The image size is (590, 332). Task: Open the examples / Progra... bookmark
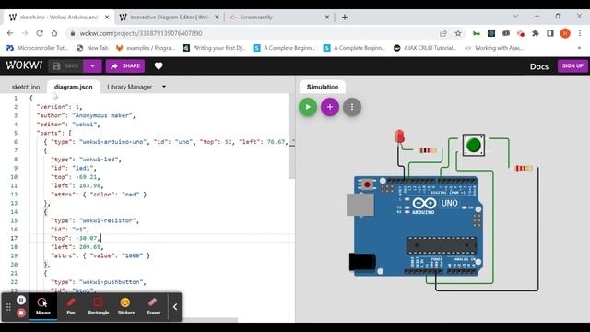pyautogui.click(x=146, y=48)
